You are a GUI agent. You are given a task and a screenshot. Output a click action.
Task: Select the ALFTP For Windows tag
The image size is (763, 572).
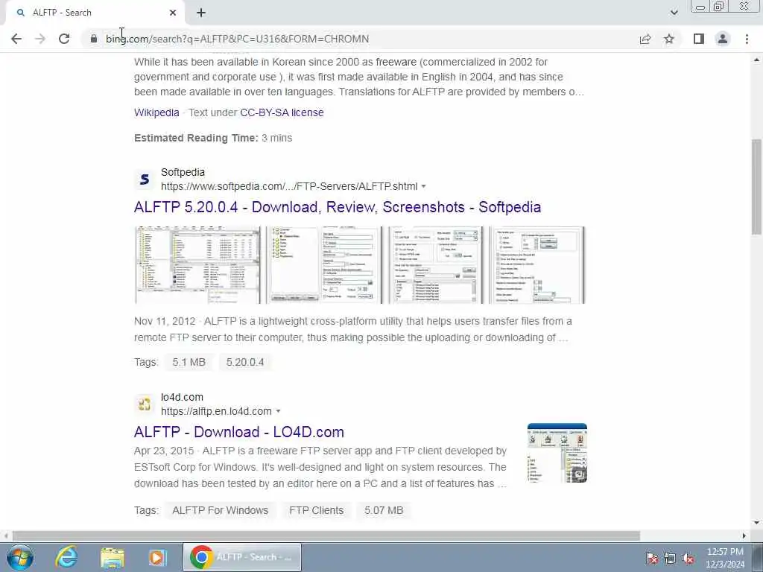(220, 510)
